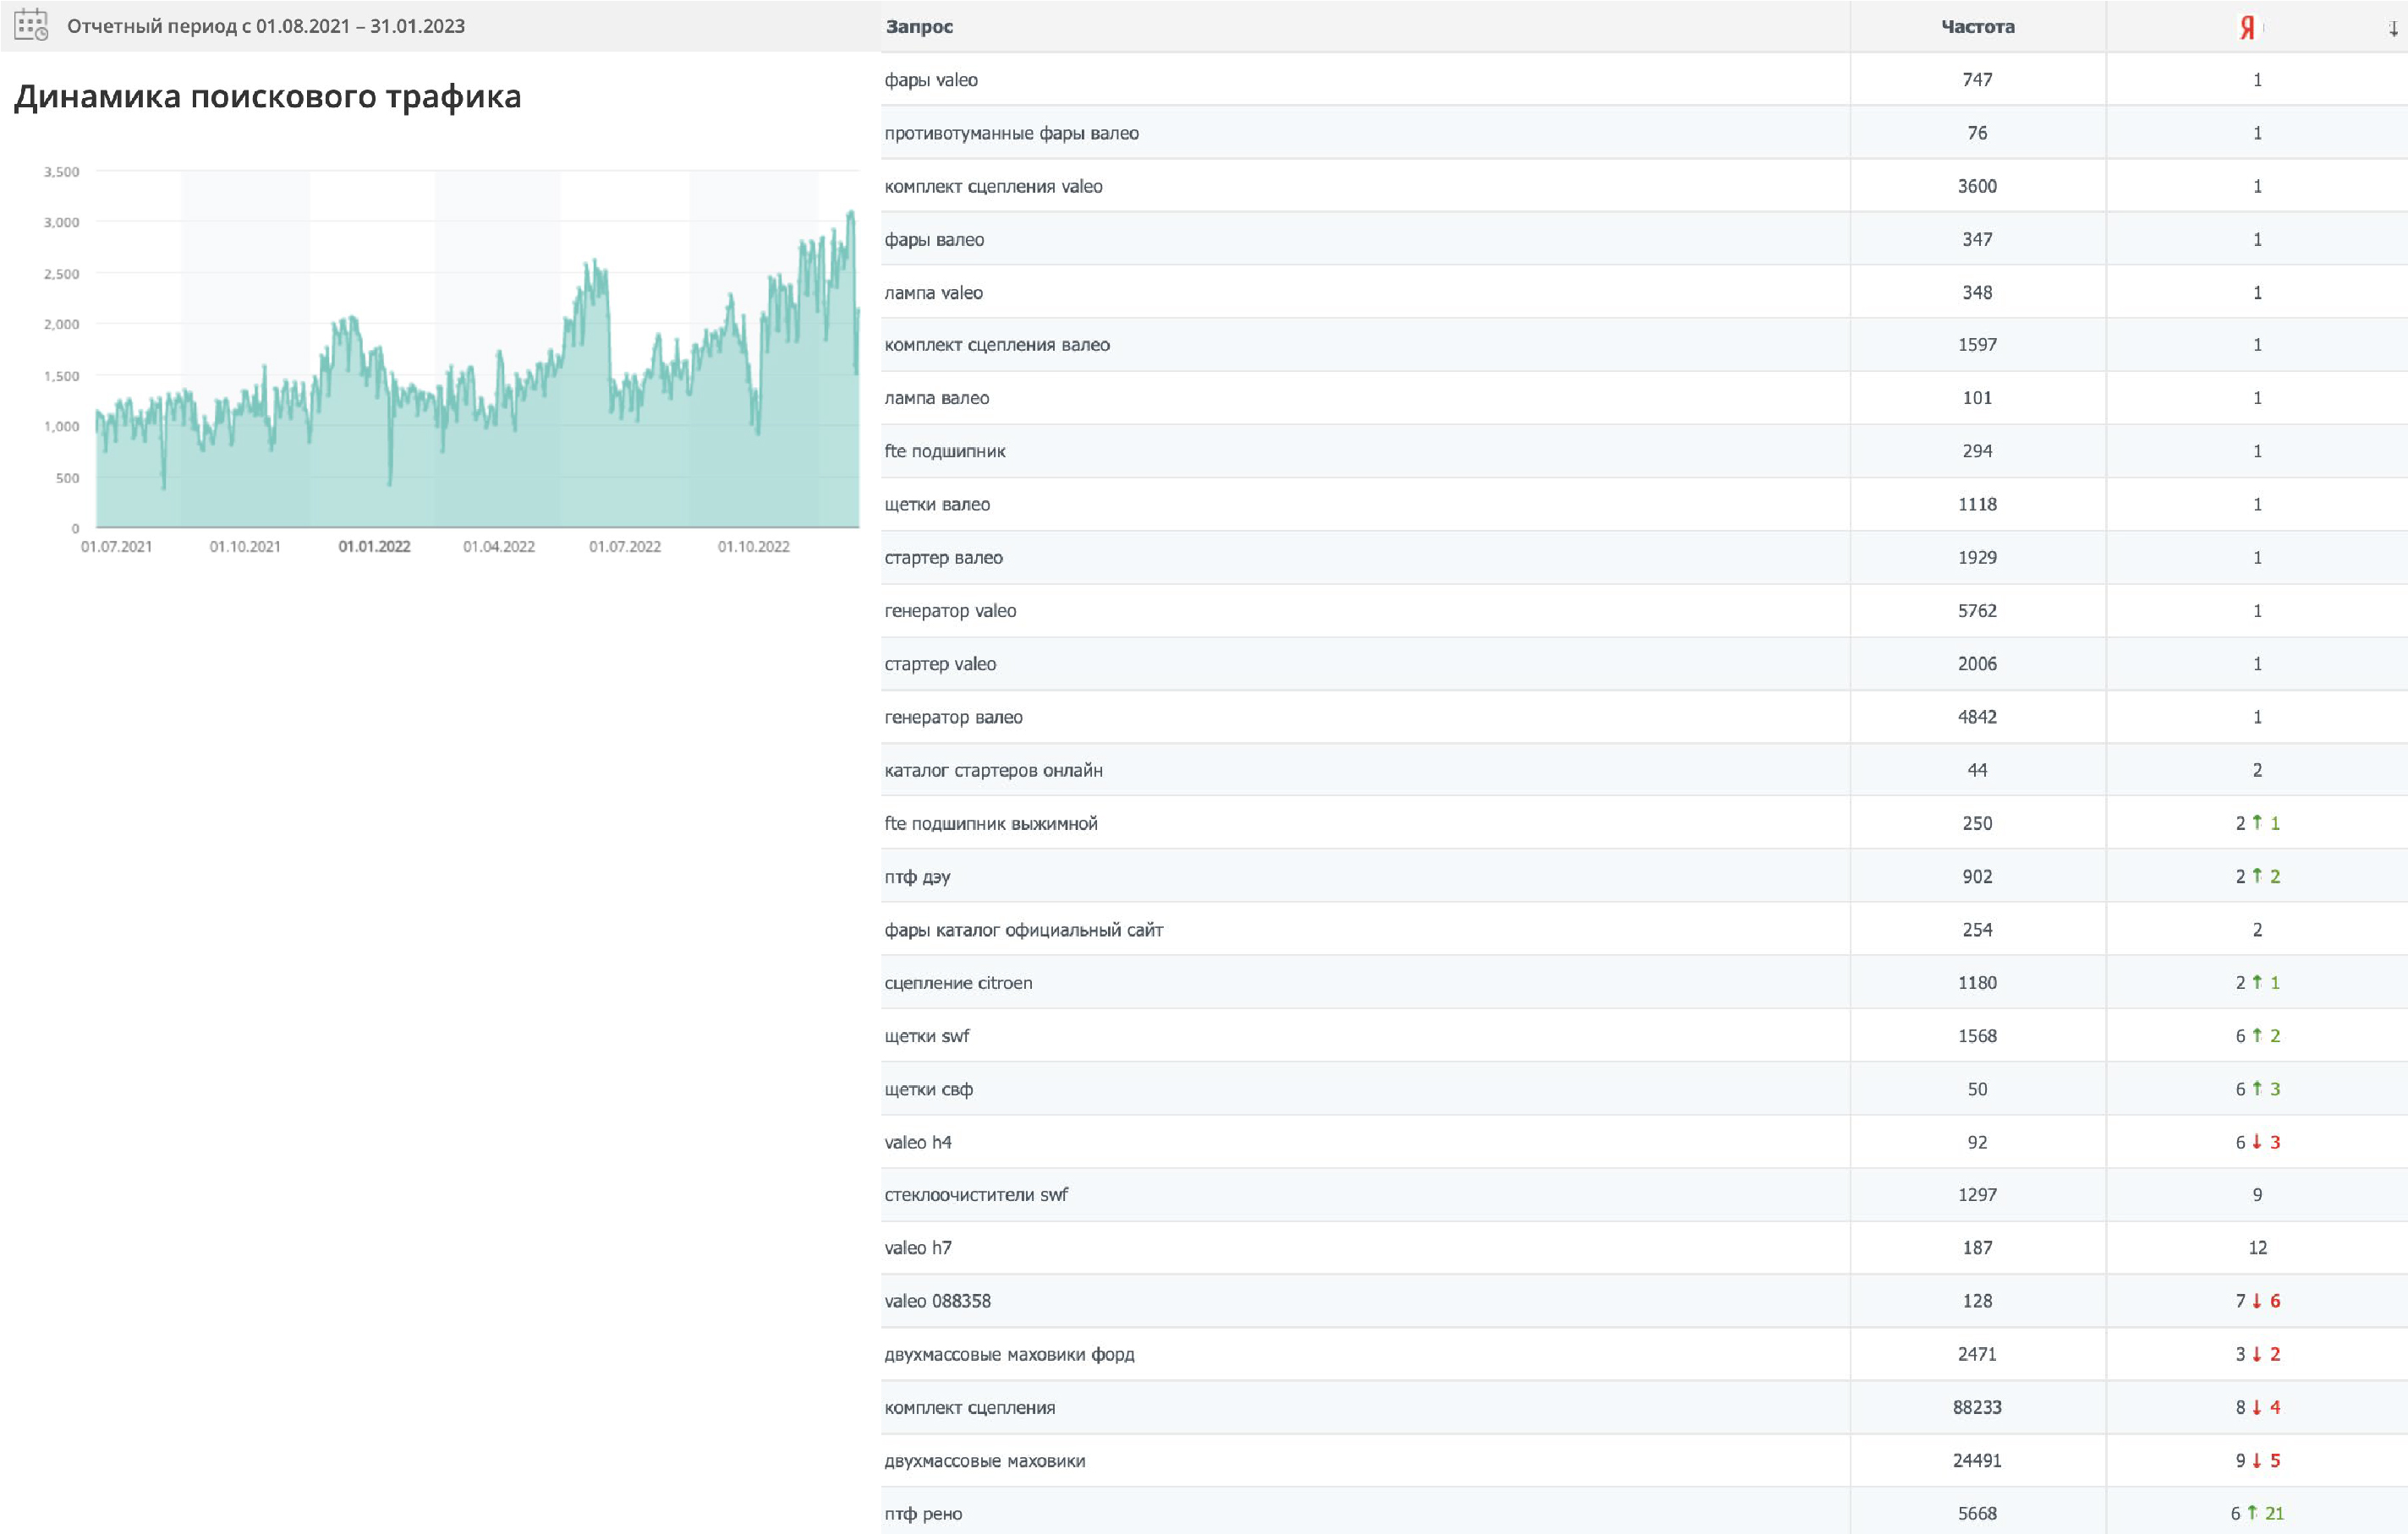The image size is (2408, 1534).
Task: Click 01.01.2022 label on chart axis
Action: 374,547
